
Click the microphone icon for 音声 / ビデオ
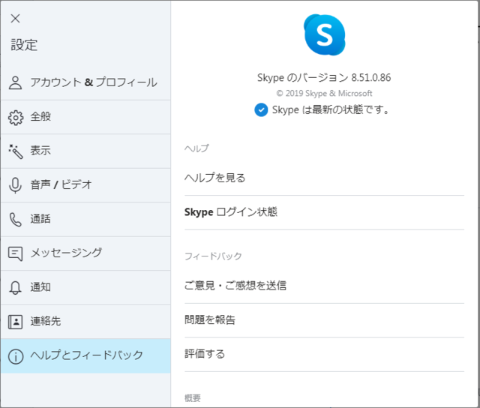tap(15, 185)
